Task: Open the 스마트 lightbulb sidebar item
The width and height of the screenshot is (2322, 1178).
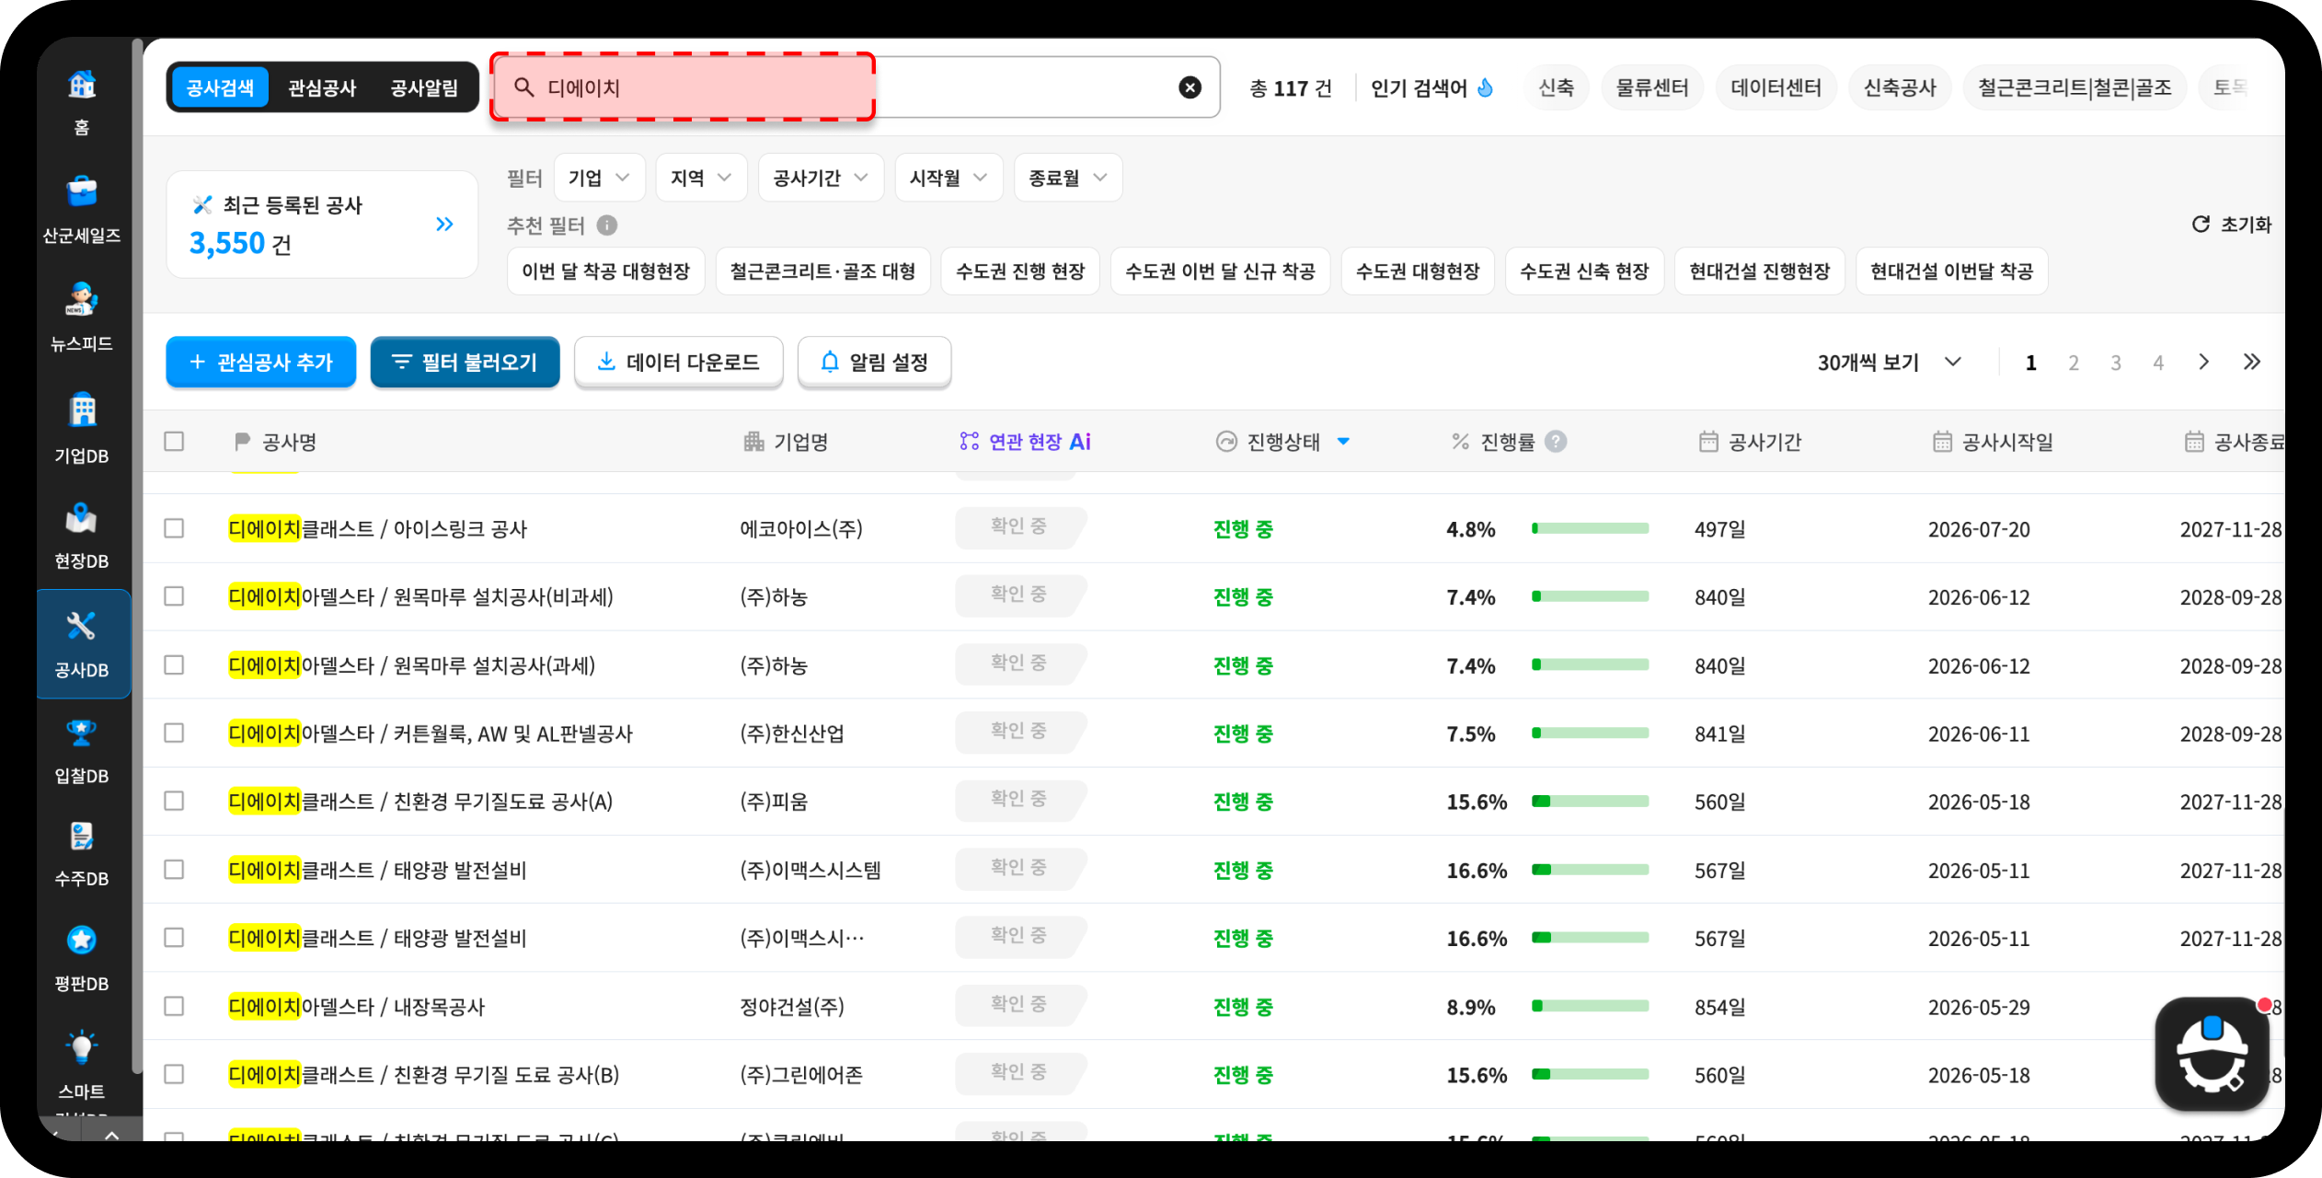Action: (82, 1066)
